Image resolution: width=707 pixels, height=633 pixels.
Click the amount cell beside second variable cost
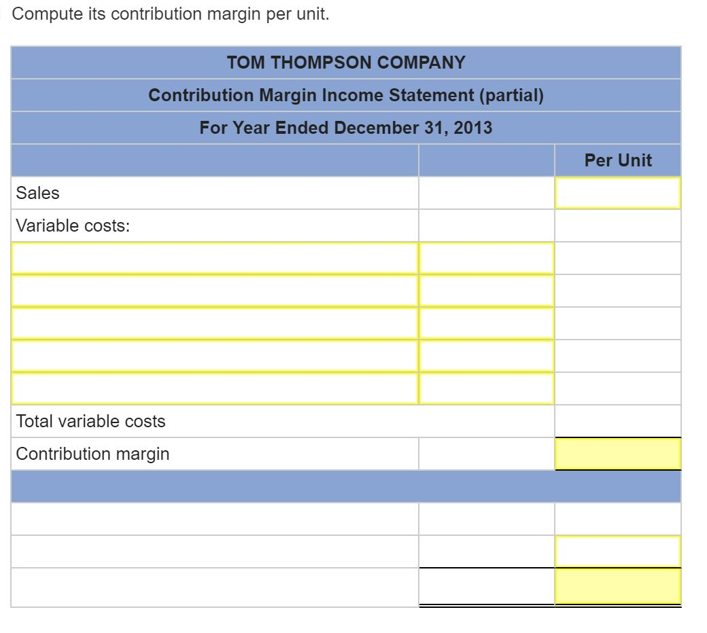pos(486,291)
